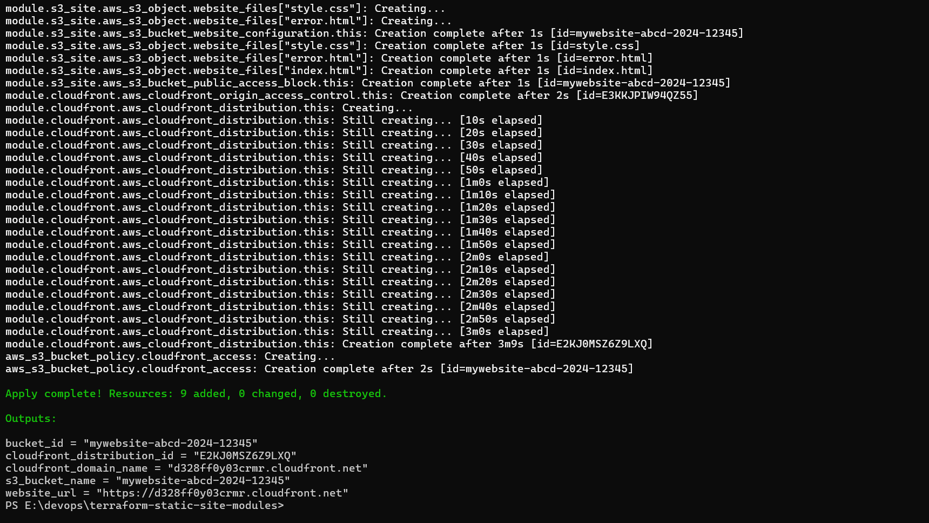Click the green "Apply complete!" message

tap(53, 394)
